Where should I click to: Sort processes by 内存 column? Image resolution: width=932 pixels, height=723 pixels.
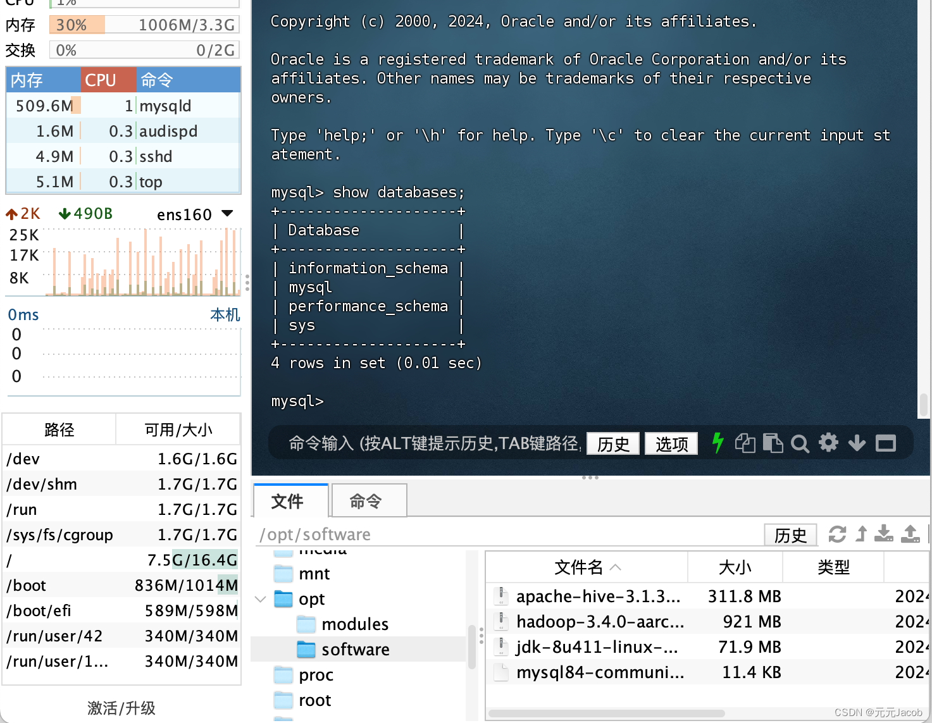[44, 80]
